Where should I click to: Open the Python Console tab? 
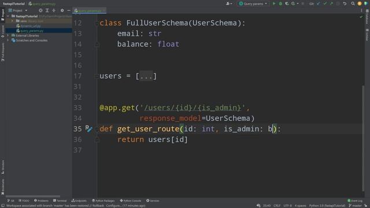(131, 200)
